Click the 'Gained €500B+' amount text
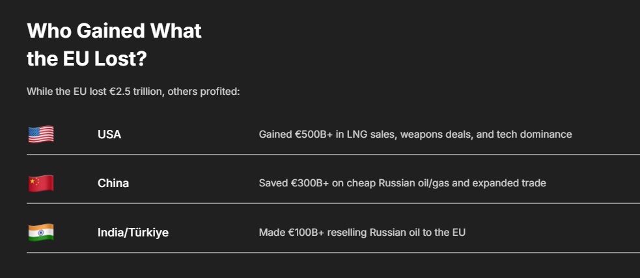640x278 pixels. point(296,134)
